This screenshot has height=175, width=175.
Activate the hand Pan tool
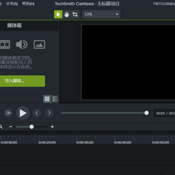tap(67, 15)
